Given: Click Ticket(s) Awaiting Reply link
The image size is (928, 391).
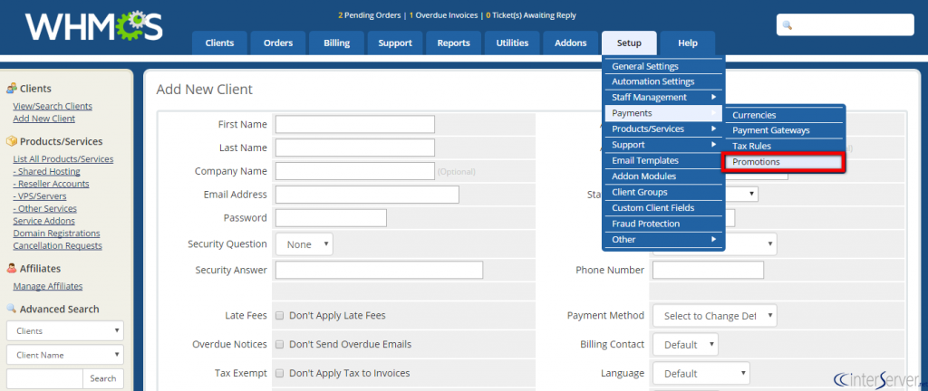Looking at the screenshot, I should (531, 15).
